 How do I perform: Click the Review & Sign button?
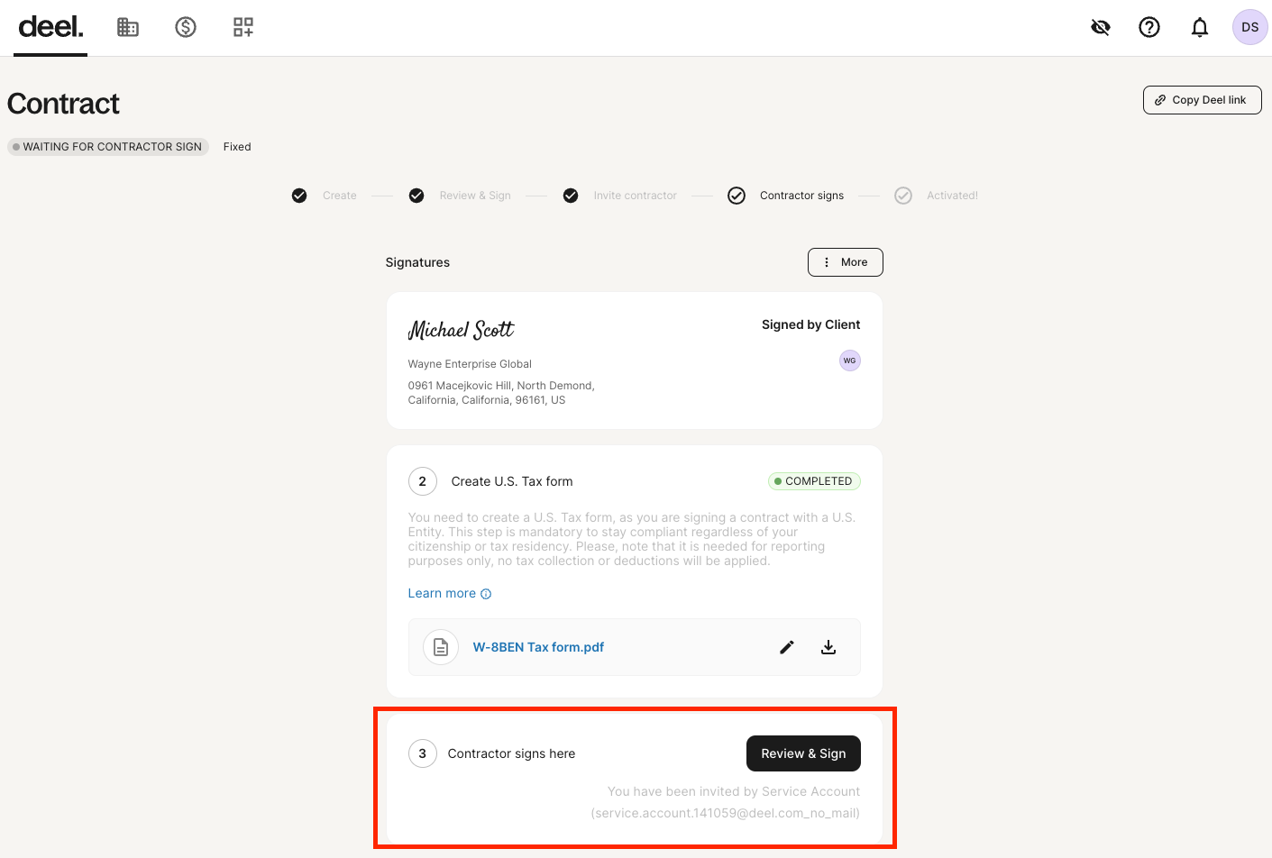coord(803,753)
